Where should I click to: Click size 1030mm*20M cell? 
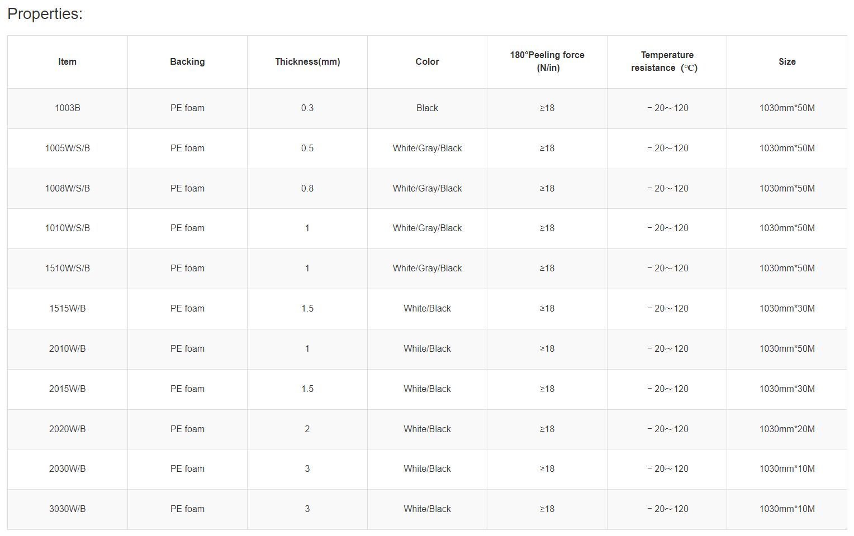tap(787, 429)
